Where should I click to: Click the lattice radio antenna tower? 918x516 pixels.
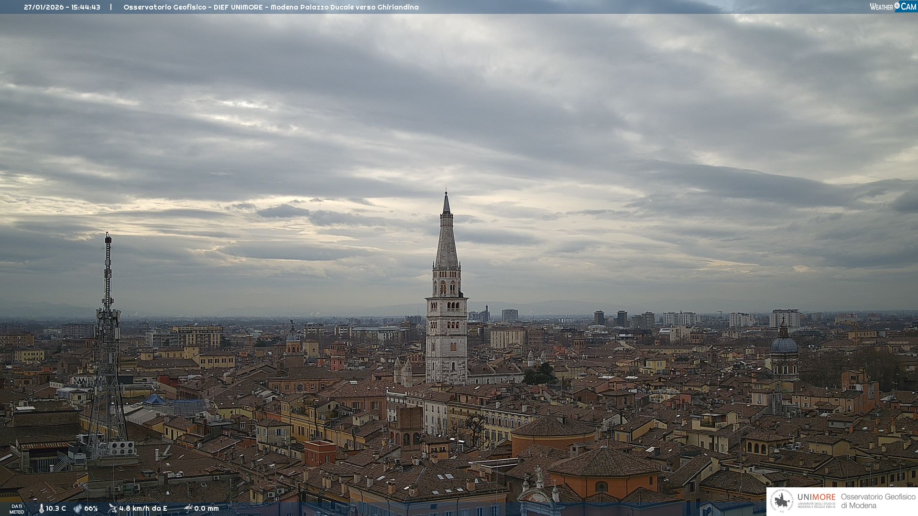[108, 344]
